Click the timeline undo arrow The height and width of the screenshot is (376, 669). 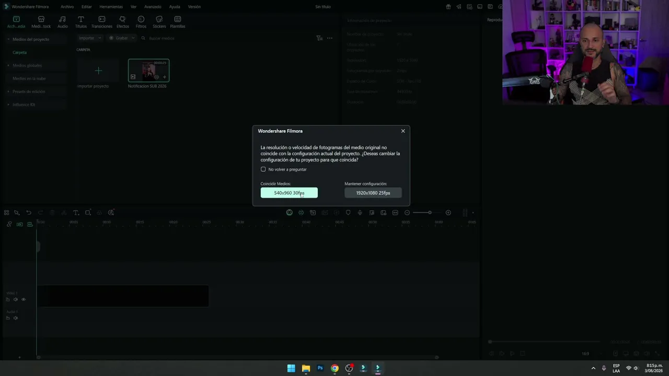pyautogui.click(x=29, y=213)
